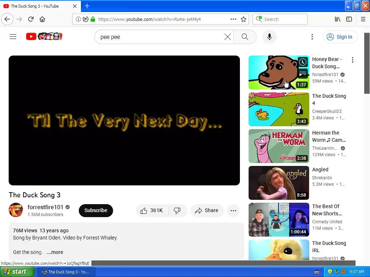Clear the YouTube search query X
Image resolution: width=370 pixels, height=277 pixels.
pos(228,37)
